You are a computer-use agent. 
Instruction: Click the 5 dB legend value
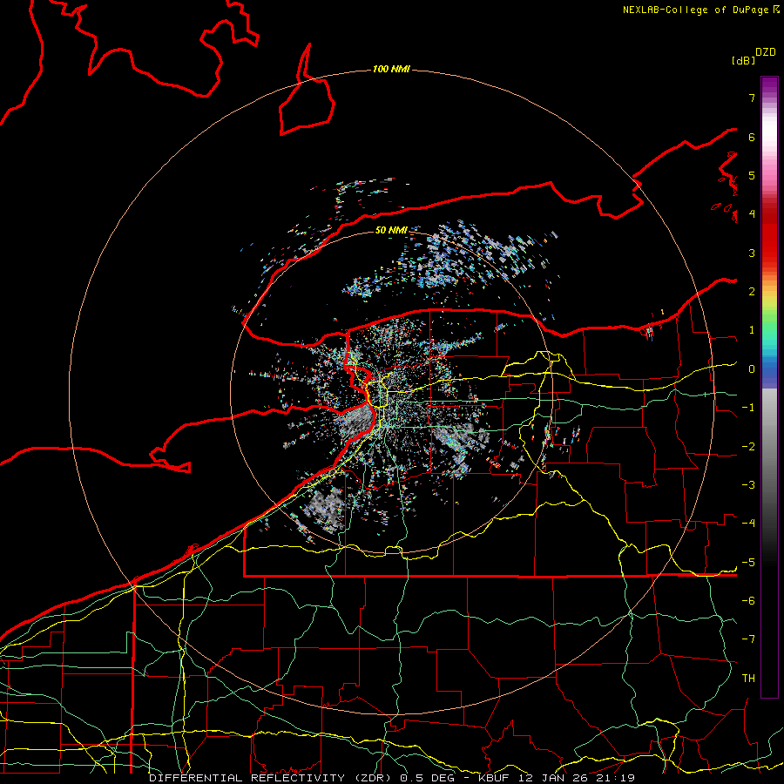[752, 175]
